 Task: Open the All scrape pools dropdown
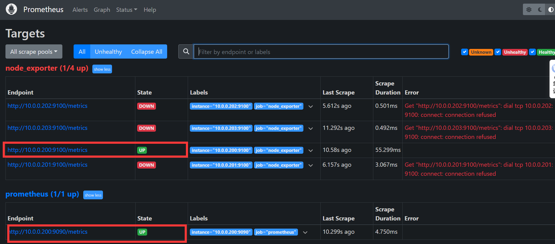tap(34, 52)
